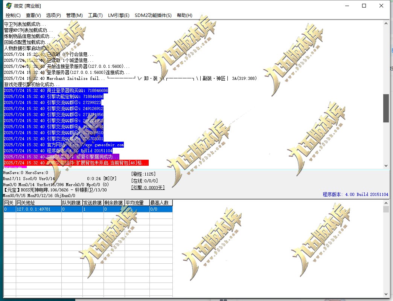Open the 查看(V) menu
Viewport: 393px width, 301px height.
34,15
